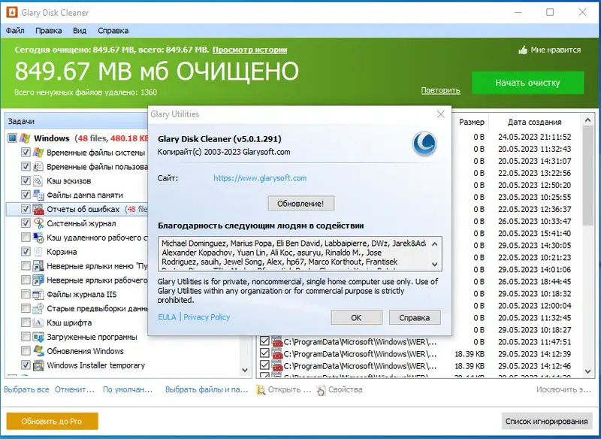Screen dimensions: 601x439
Task: Click the error reports telephone icon
Action: tap(38, 209)
